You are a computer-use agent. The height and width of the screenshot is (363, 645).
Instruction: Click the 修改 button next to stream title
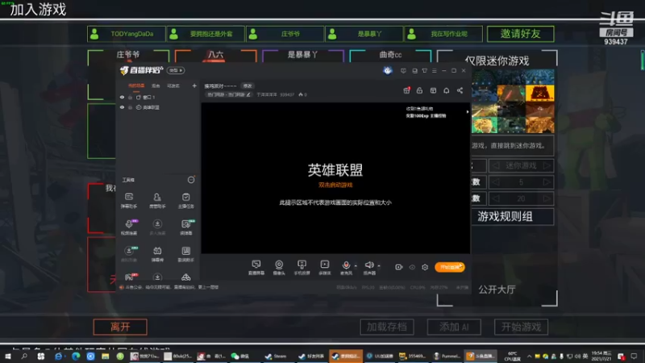pos(248,86)
